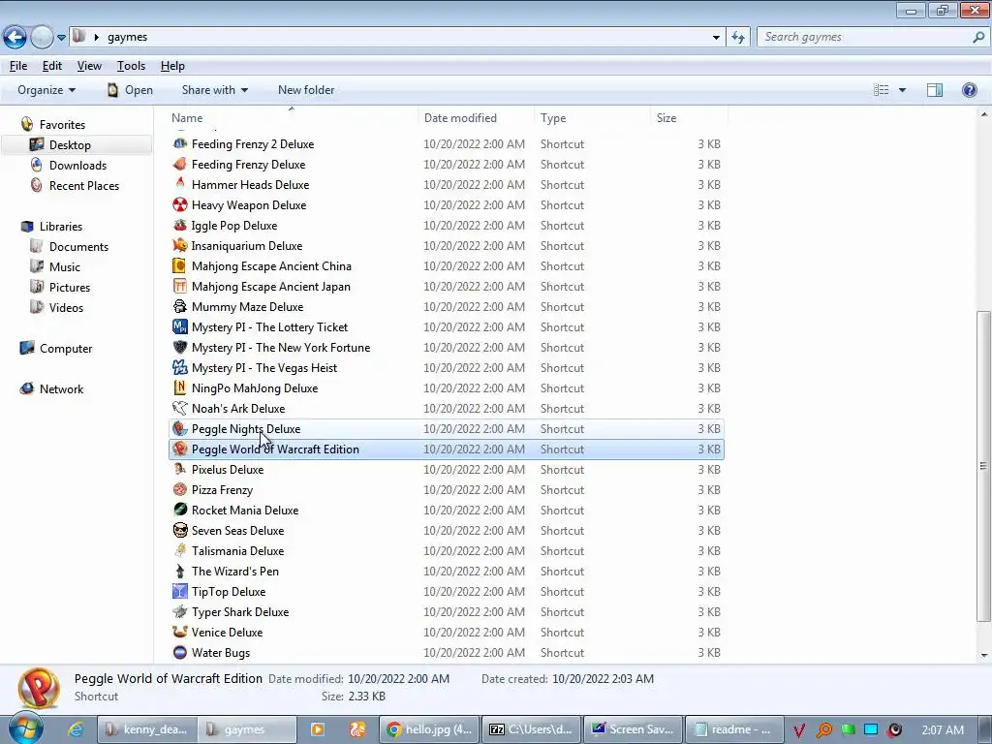
Task: Open the Organize dropdown
Action: [x=46, y=90]
